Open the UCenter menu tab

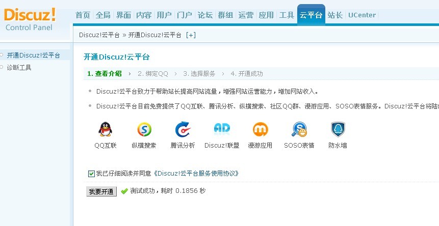click(x=362, y=15)
